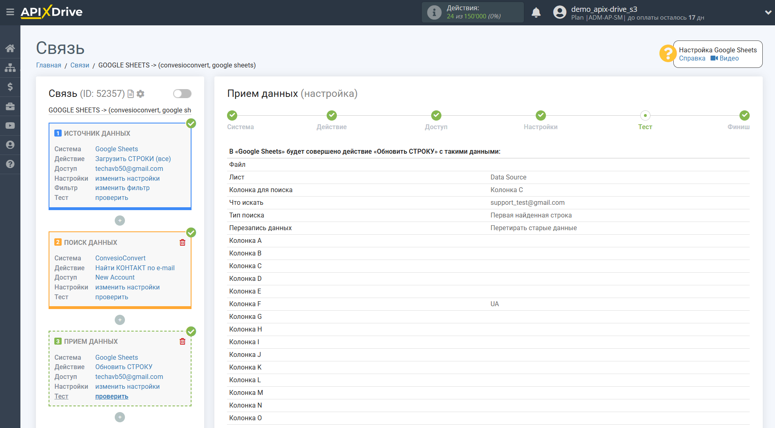The width and height of the screenshot is (775, 428).
Task: Click проверить link in ПРИЕМ ДАННЫХ block
Action: coord(111,397)
